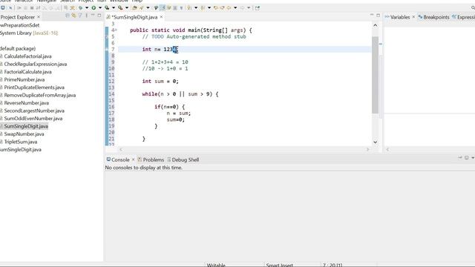Open the Coverage dropdown arrow
The height and width of the screenshot is (267, 475).
coord(114,8)
